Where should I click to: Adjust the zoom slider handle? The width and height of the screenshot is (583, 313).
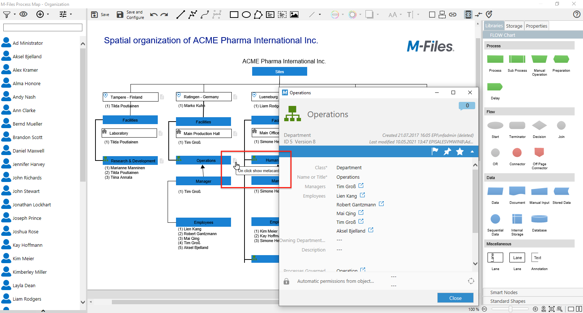pos(510,309)
